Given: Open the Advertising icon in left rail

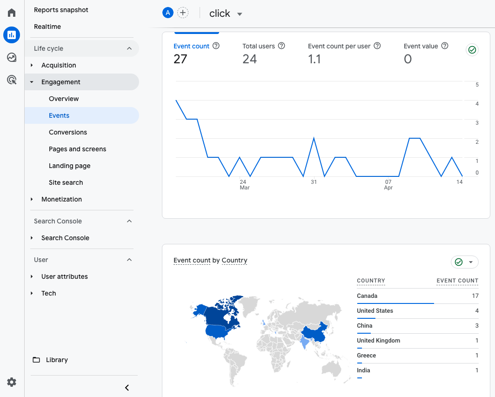Looking at the screenshot, I should 12,80.
